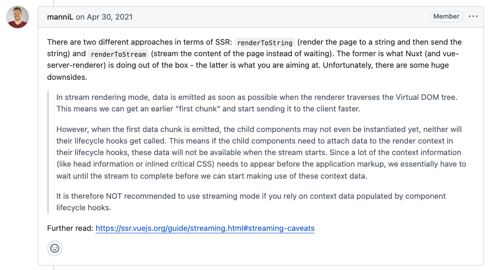This screenshot has height=270, width=492.
Task: Click the timeline line above the comment
Action: click(x=54, y=3)
